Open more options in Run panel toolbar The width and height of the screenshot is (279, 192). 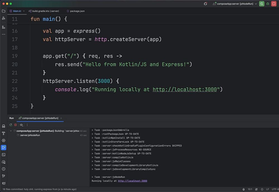point(27,125)
